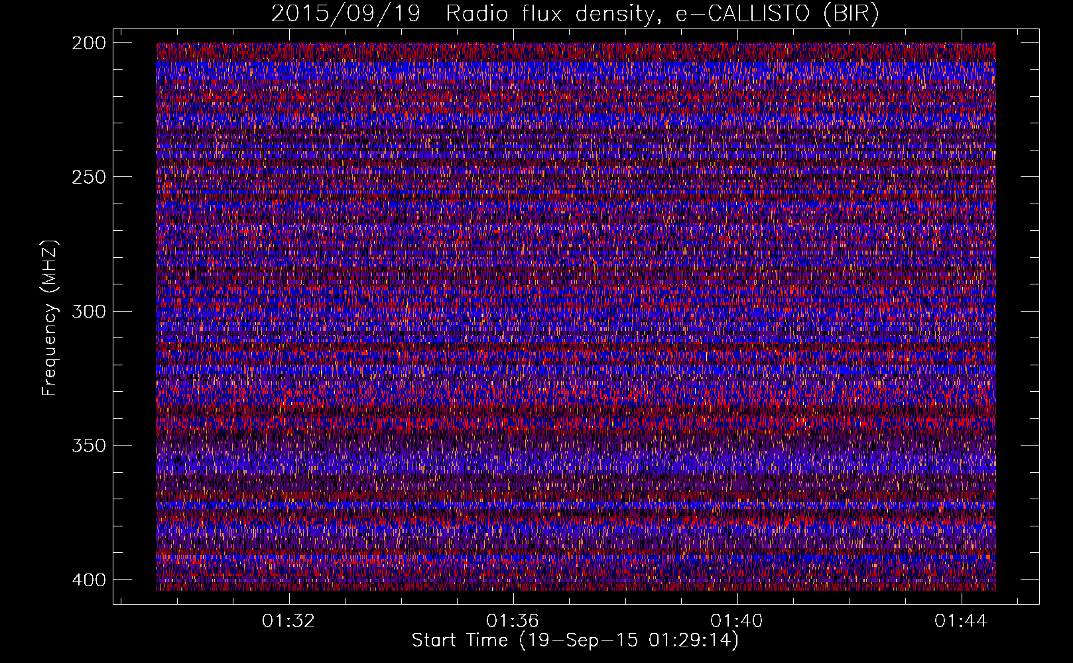The height and width of the screenshot is (663, 1073).
Task: Click the 'Start Time (19-Sep-15 01:29:14)' label
Action: pyautogui.click(x=575, y=640)
